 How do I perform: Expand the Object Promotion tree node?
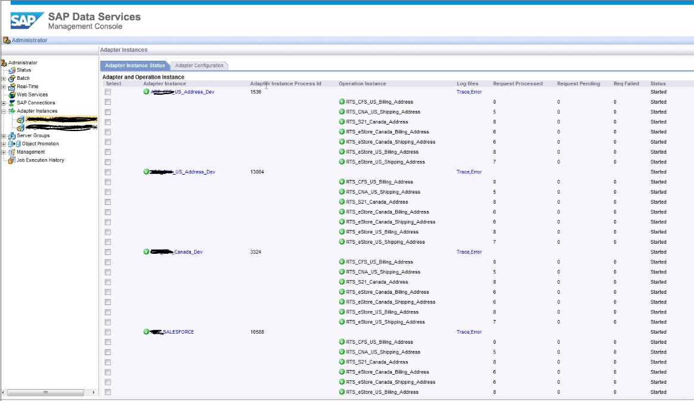click(x=4, y=144)
